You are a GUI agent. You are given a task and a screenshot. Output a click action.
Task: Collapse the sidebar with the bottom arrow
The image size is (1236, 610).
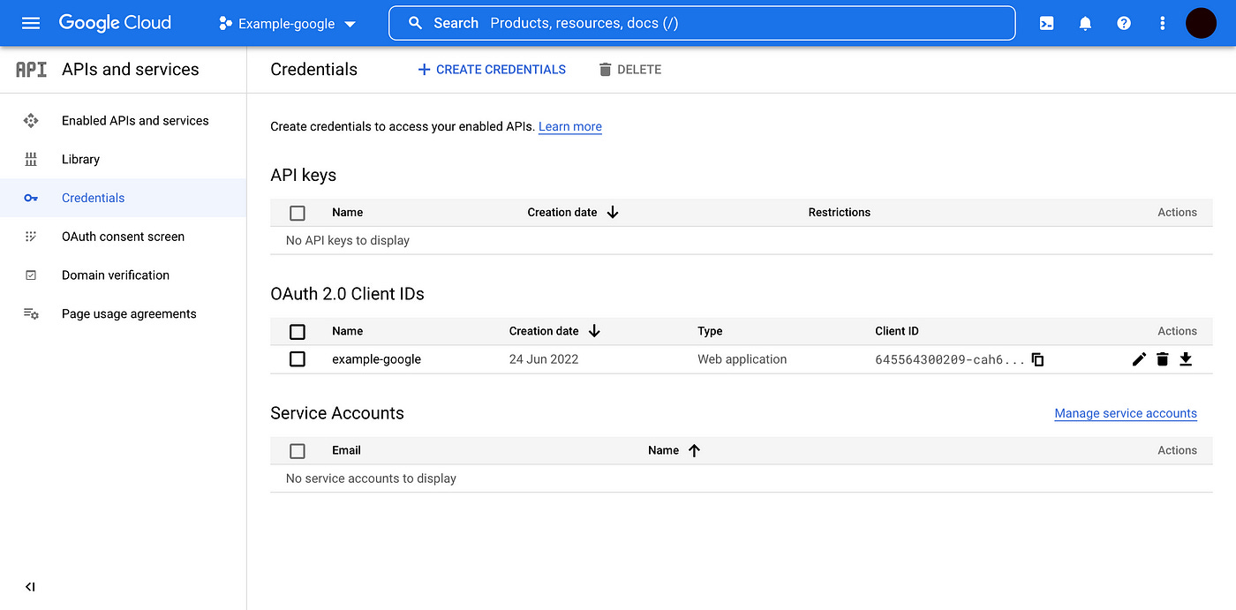click(x=30, y=587)
